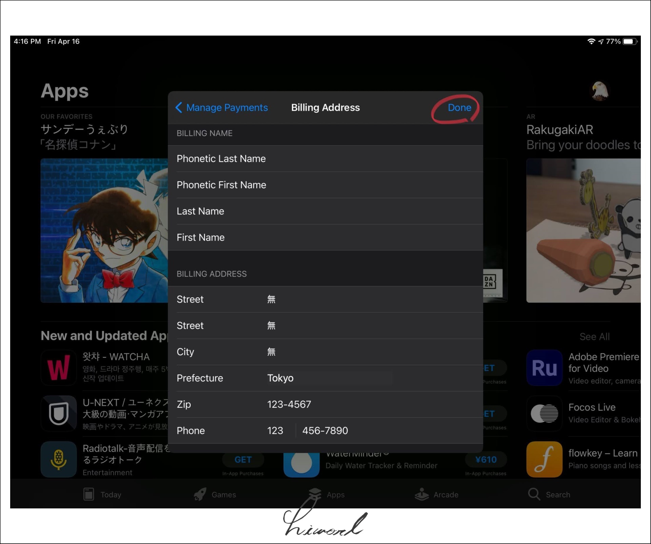
Task: Open the WATCHA app icon
Action: 59,368
